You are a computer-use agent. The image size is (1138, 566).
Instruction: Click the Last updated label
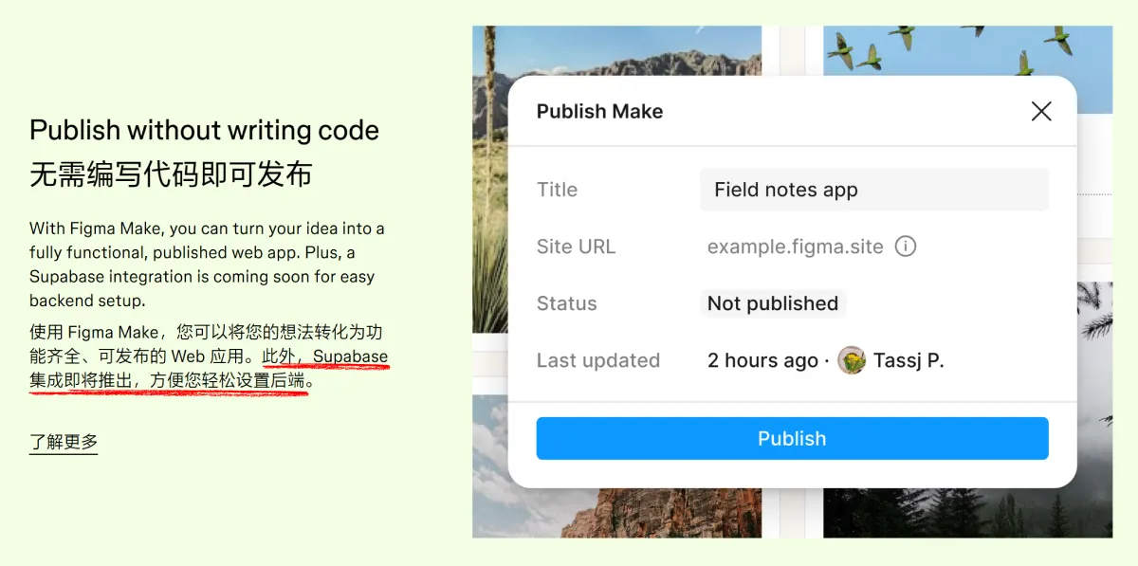[x=597, y=360]
